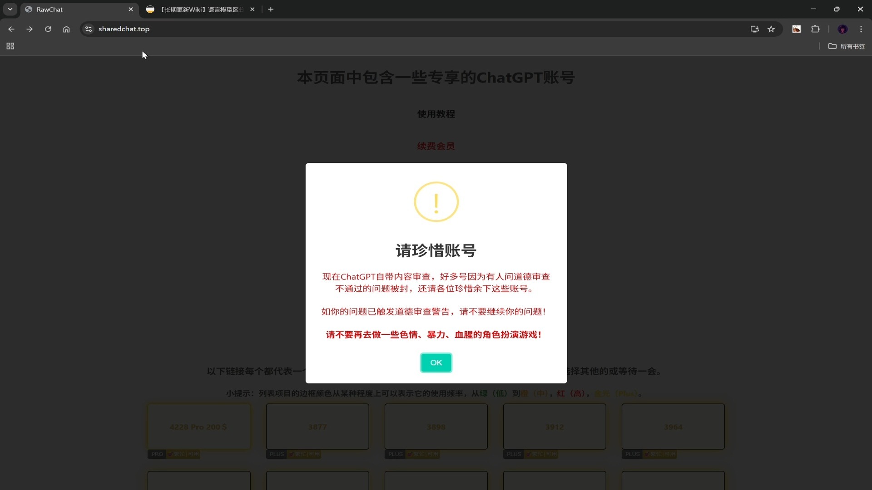Click the bold warning line about 角色扮演游戏

pyautogui.click(x=434, y=335)
